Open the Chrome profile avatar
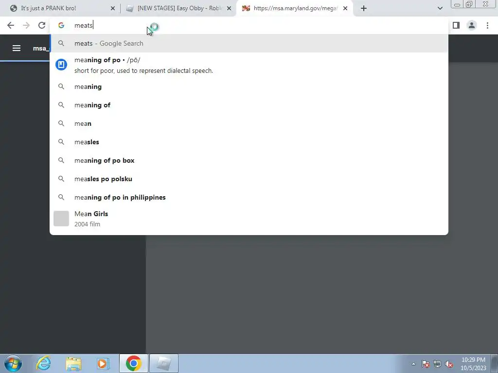 (472, 25)
